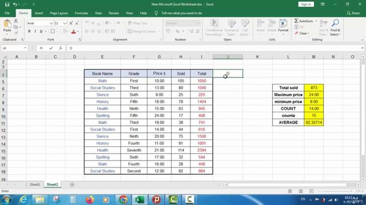Switch to Page Layout view in the status bar
The width and height of the screenshot is (366, 205).
click(301, 191)
